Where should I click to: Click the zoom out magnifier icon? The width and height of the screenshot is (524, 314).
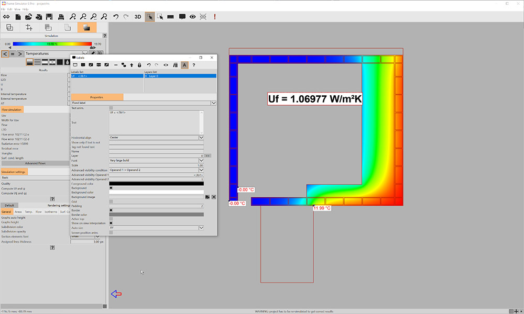pos(83,17)
